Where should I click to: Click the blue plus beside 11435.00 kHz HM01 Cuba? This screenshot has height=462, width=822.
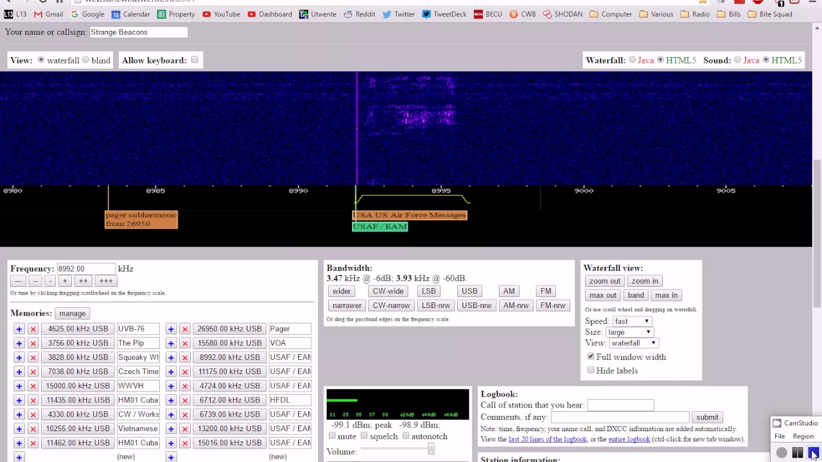pyautogui.click(x=19, y=400)
